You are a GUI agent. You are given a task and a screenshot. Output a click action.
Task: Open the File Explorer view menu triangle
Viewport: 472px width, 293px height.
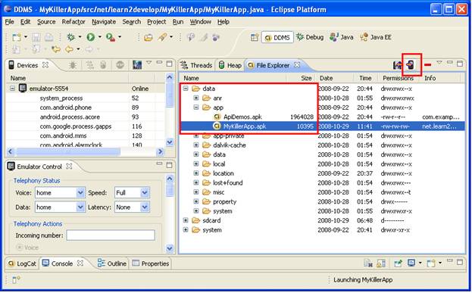[x=439, y=63]
